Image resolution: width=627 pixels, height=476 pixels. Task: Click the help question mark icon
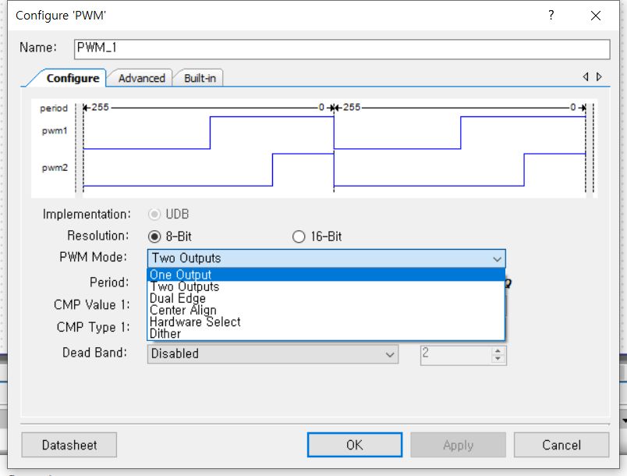click(x=551, y=15)
